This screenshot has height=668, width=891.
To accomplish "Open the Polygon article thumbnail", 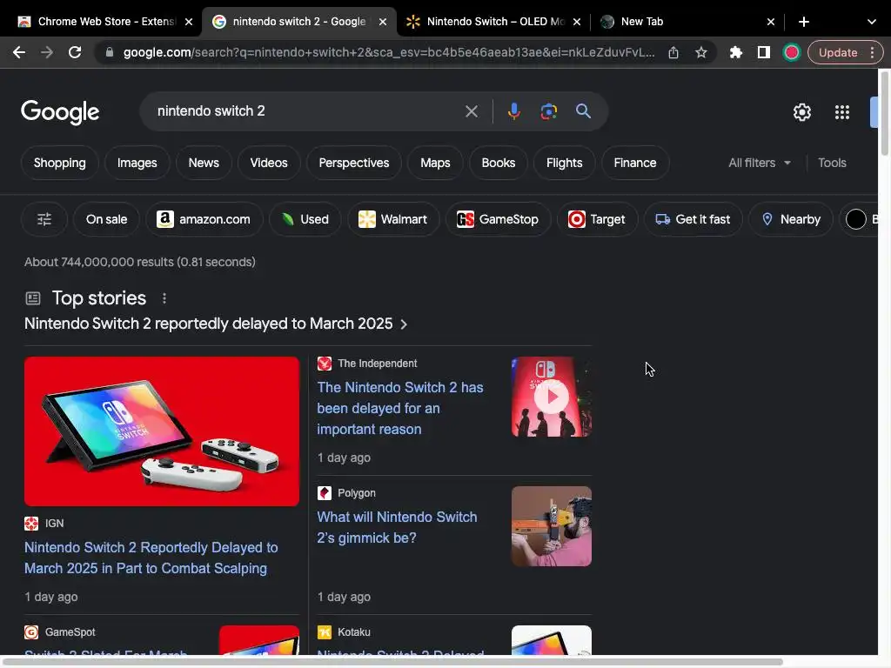I will [551, 526].
